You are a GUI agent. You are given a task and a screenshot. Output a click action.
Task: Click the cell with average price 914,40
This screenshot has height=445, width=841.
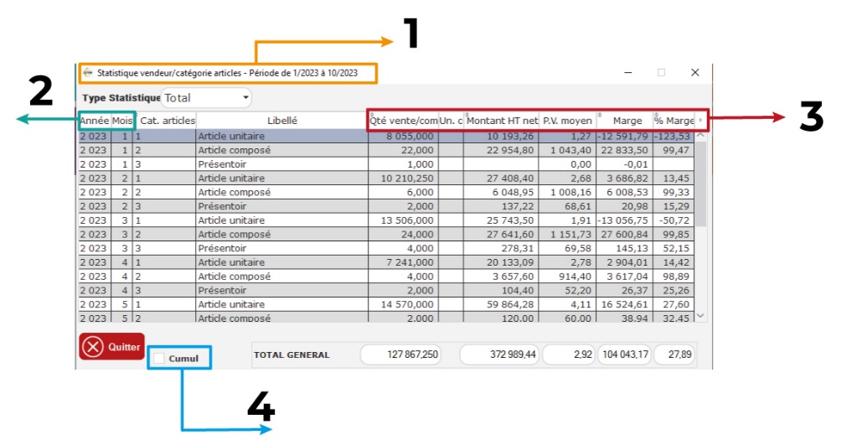pyautogui.click(x=567, y=276)
